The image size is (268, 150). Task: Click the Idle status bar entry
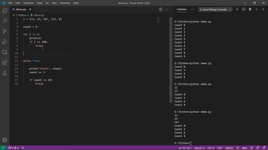point(245,148)
